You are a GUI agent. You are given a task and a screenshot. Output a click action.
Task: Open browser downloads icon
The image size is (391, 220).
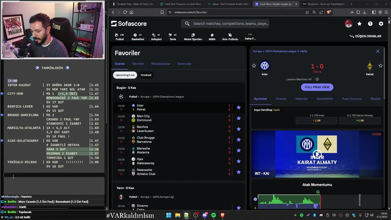(364, 12)
